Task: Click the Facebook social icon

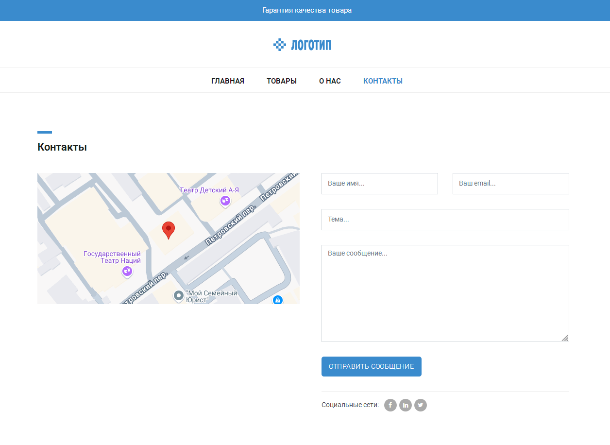Action: coord(390,405)
